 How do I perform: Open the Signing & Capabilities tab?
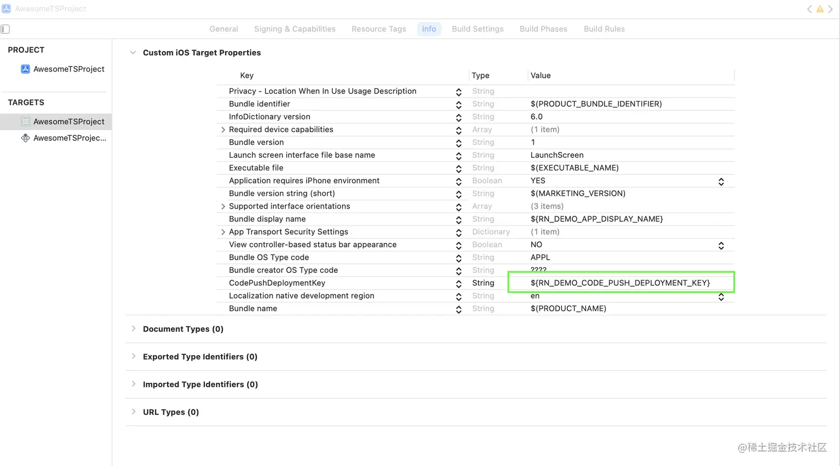[295, 29]
